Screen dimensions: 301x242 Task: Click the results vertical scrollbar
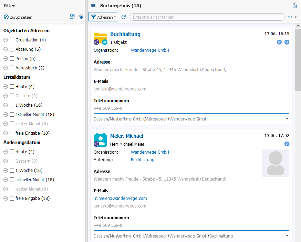coord(298,62)
